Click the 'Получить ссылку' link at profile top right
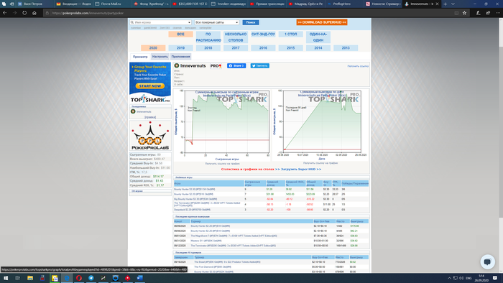 click(x=358, y=66)
